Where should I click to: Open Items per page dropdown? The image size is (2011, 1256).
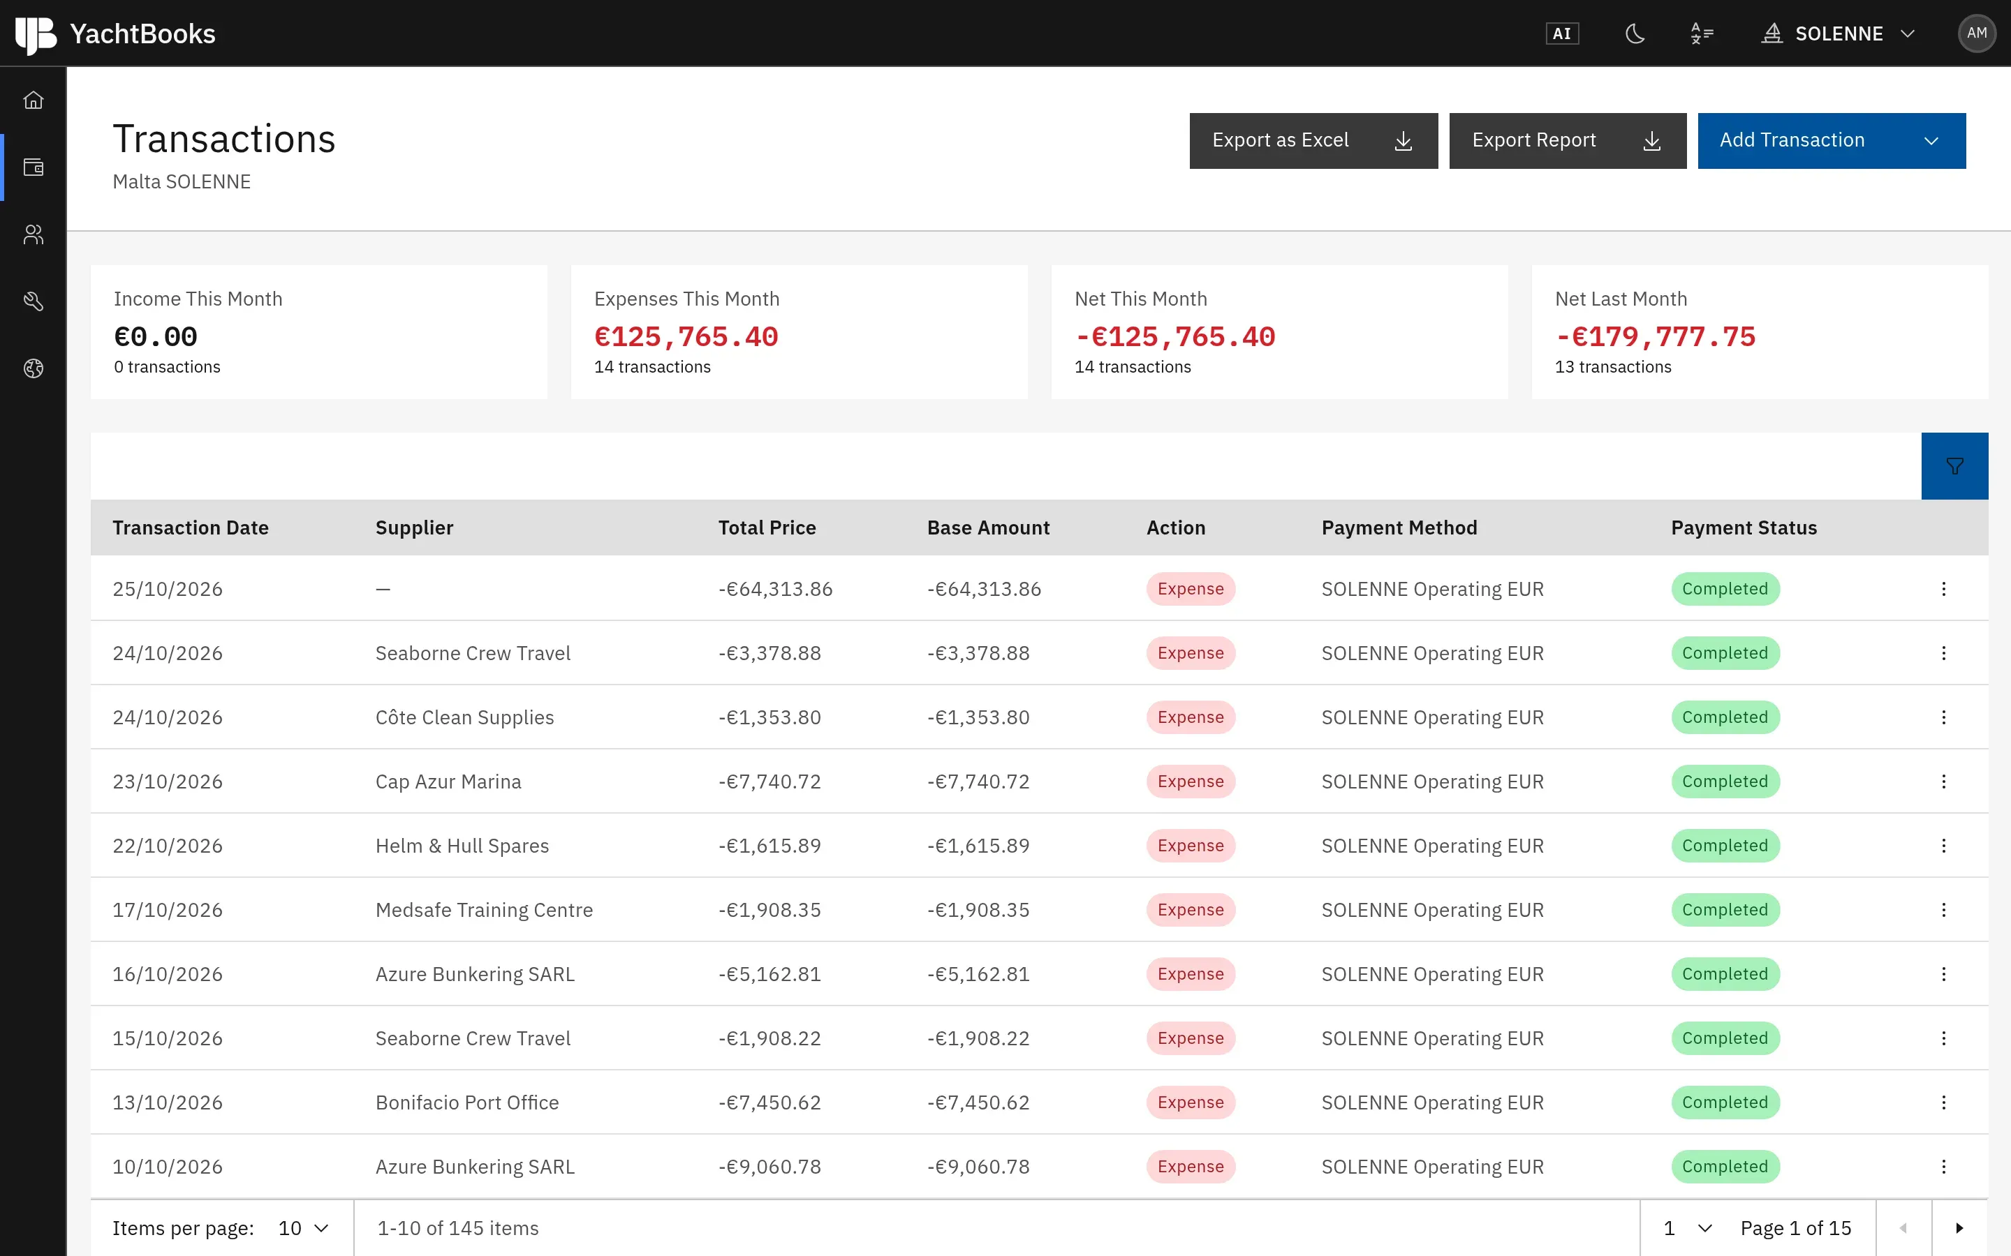click(x=303, y=1228)
